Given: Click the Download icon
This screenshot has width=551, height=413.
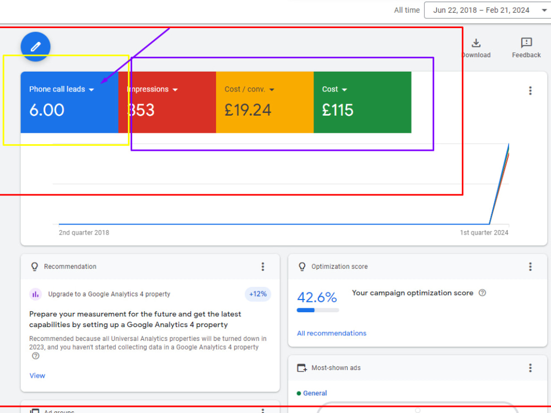Looking at the screenshot, I should coord(476,43).
